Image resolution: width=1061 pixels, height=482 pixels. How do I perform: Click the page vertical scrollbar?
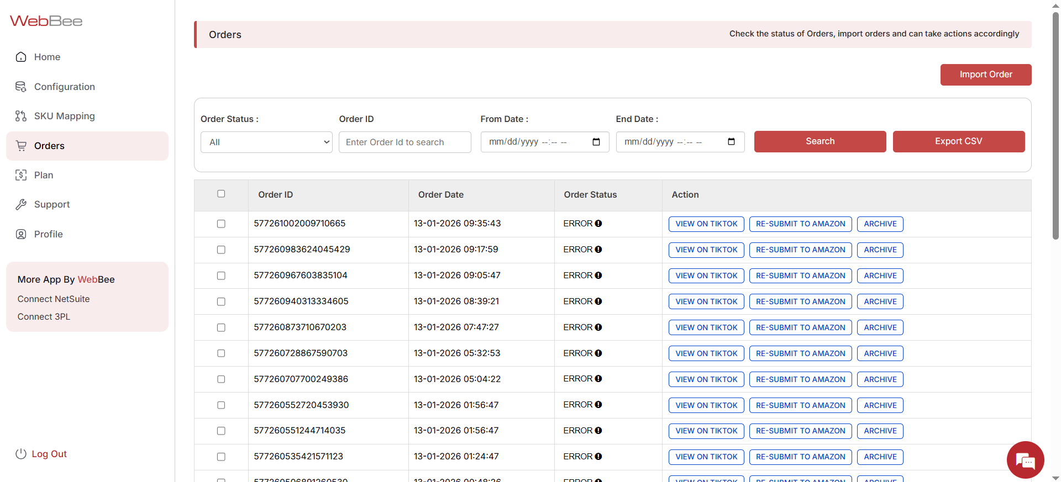point(1055,127)
